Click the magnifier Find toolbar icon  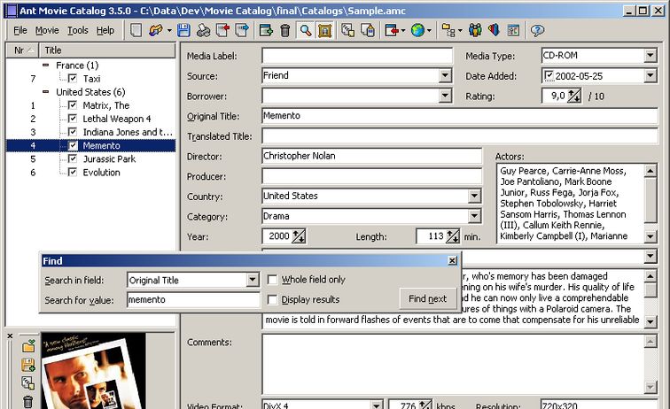point(305,31)
